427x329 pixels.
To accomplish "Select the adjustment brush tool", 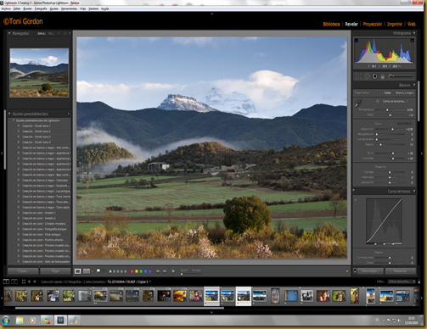I will [x=402, y=76].
